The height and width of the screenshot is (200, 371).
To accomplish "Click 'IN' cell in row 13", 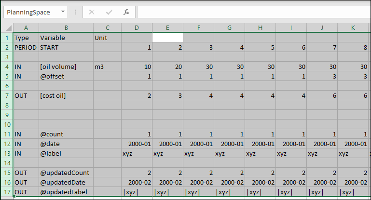I will coord(26,154).
